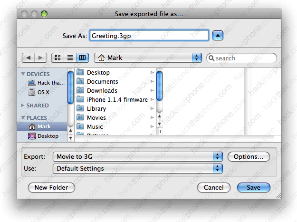Viewport: 297px width, 222px height.
Task: Select the OS X disk in sidebar
Action: click(x=43, y=92)
